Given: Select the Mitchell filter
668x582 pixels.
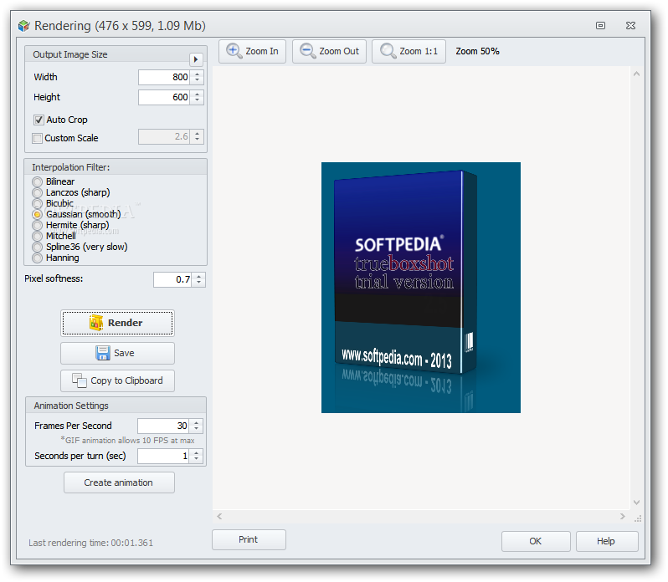Looking at the screenshot, I should tap(38, 236).
